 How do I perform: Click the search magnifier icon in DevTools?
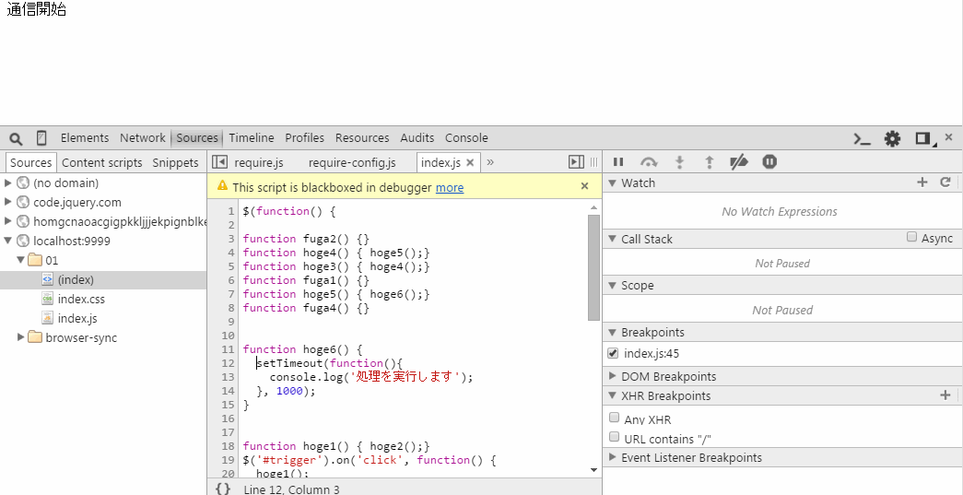pyautogui.click(x=16, y=138)
